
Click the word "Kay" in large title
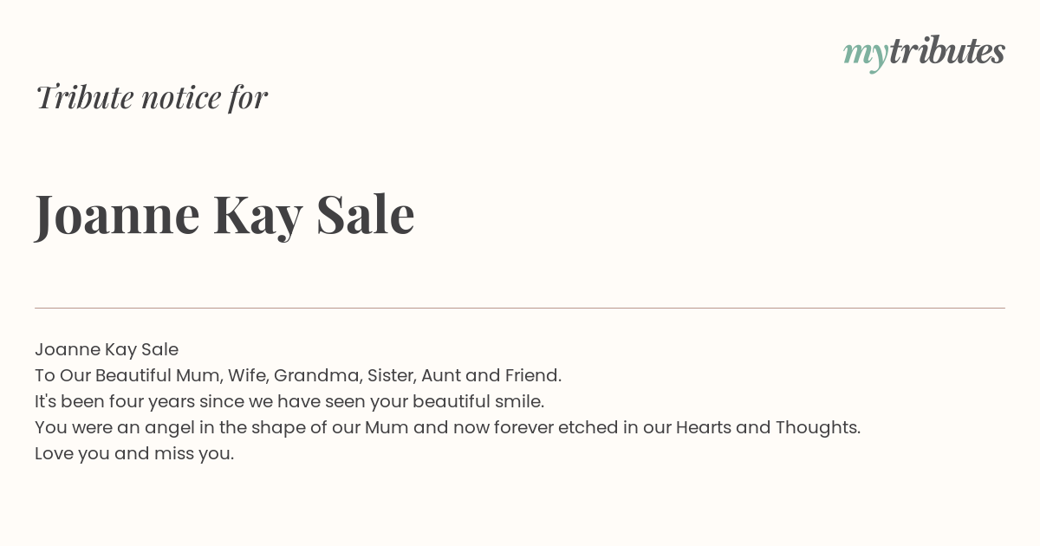pos(257,217)
